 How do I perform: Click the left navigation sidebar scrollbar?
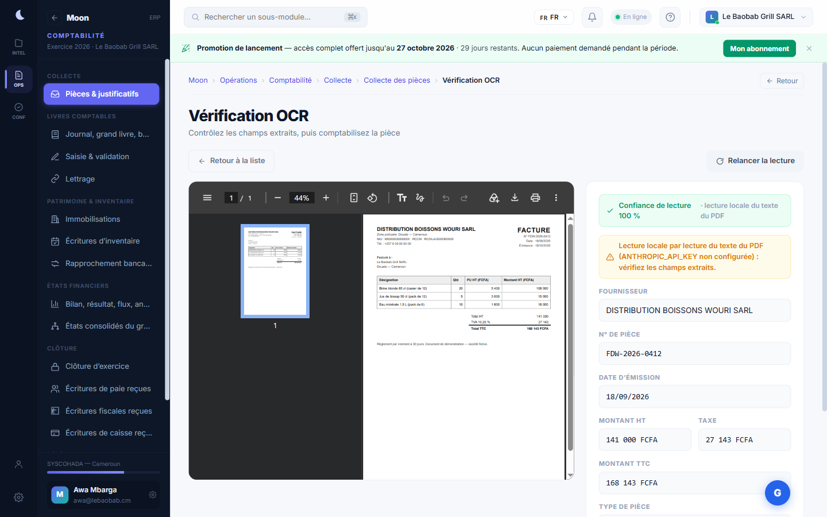(x=167, y=230)
